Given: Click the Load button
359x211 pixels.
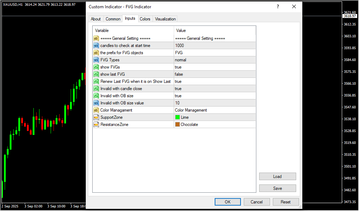Looking at the screenshot, I should 277,177.
